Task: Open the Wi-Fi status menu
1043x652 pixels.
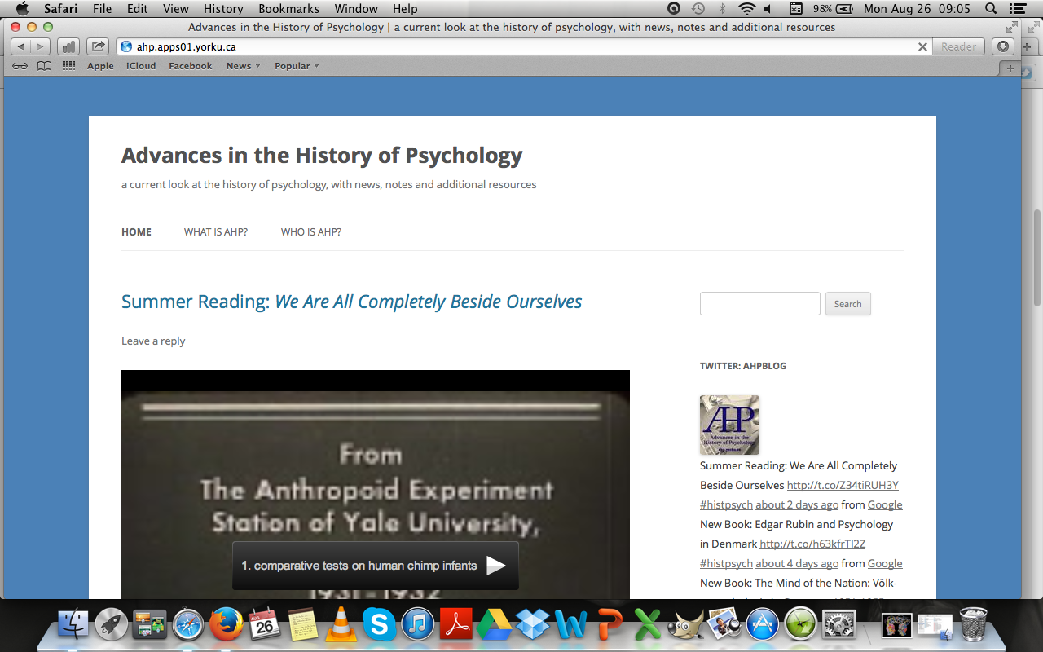Action: (x=746, y=9)
